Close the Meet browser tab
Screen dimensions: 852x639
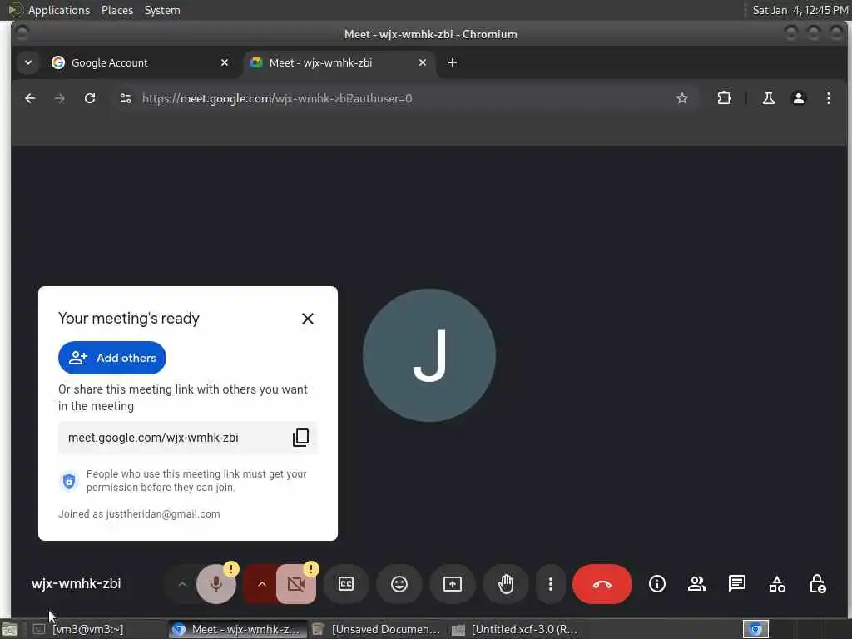point(422,62)
